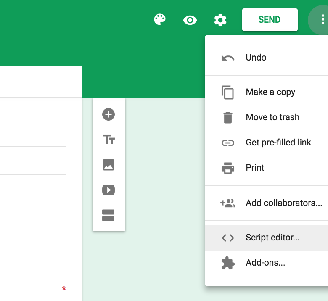328x301 pixels.
Task: Add a section using the two-bars icon
Action: [108, 215]
